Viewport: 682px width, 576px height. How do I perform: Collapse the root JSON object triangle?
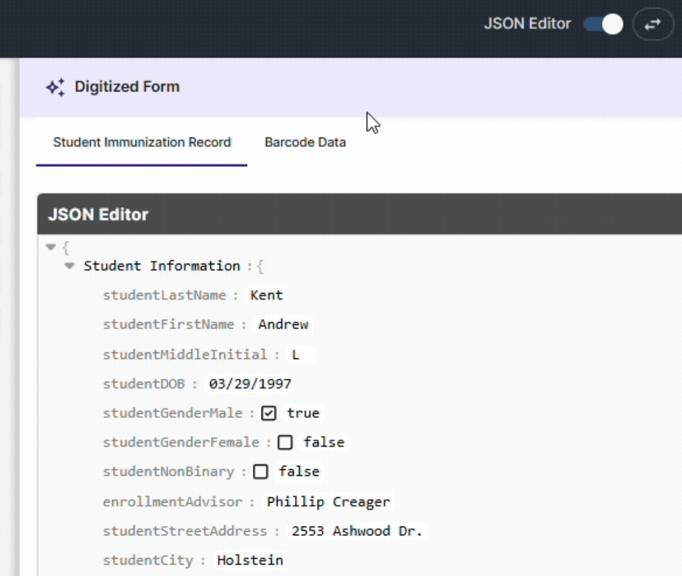pos(50,248)
